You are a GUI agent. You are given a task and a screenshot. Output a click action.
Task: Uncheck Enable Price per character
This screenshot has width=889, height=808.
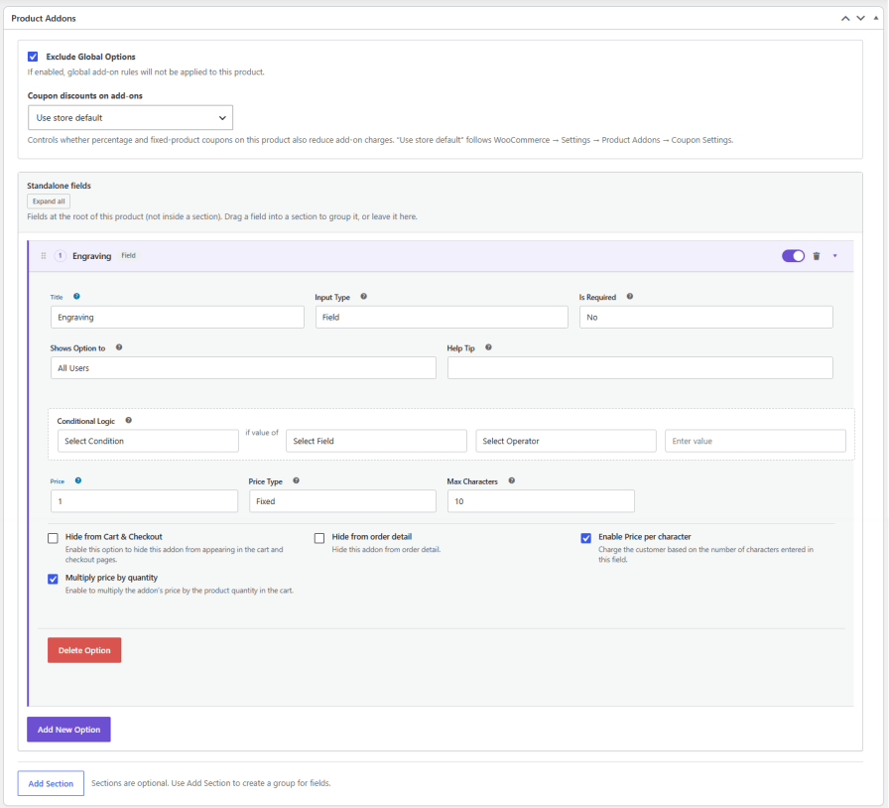pyautogui.click(x=586, y=538)
